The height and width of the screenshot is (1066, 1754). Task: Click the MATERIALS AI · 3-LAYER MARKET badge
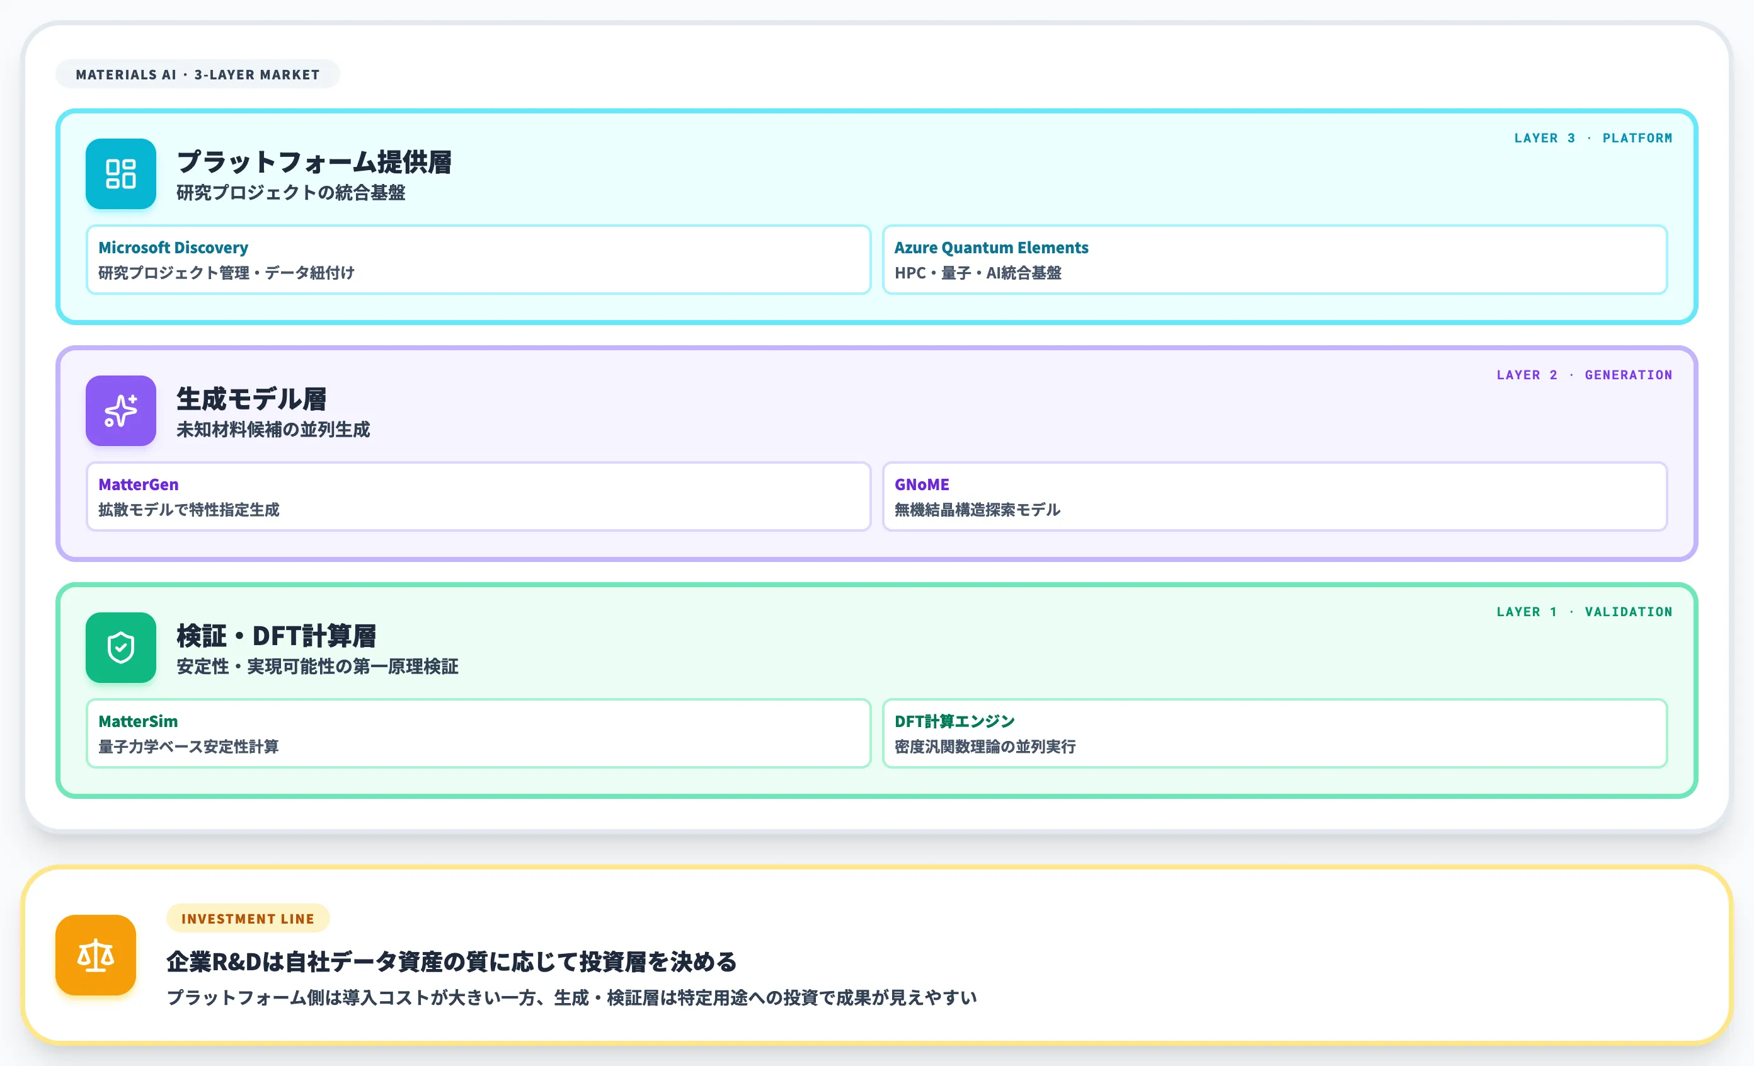click(x=198, y=75)
